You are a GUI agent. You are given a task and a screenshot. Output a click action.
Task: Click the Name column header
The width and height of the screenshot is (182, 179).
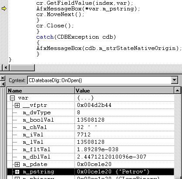coord(41,91)
